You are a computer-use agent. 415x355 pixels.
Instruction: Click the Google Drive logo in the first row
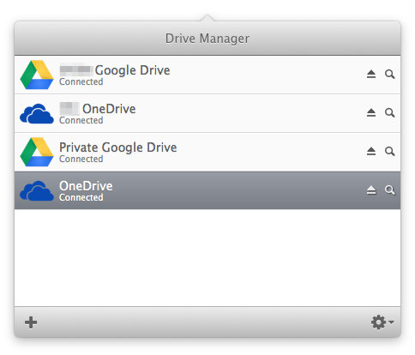(x=37, y=75)
